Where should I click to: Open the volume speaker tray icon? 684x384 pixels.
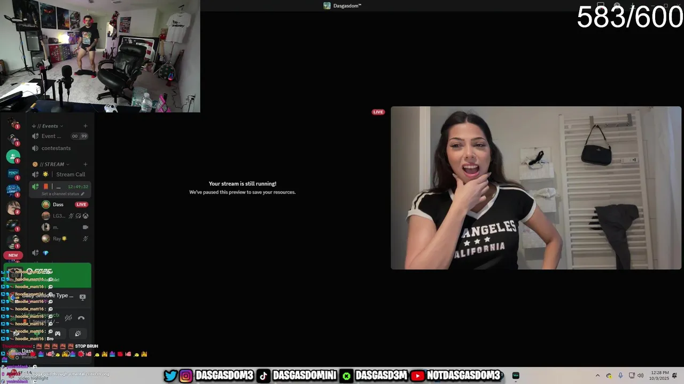pyautogui.click(x=640, y=375)
